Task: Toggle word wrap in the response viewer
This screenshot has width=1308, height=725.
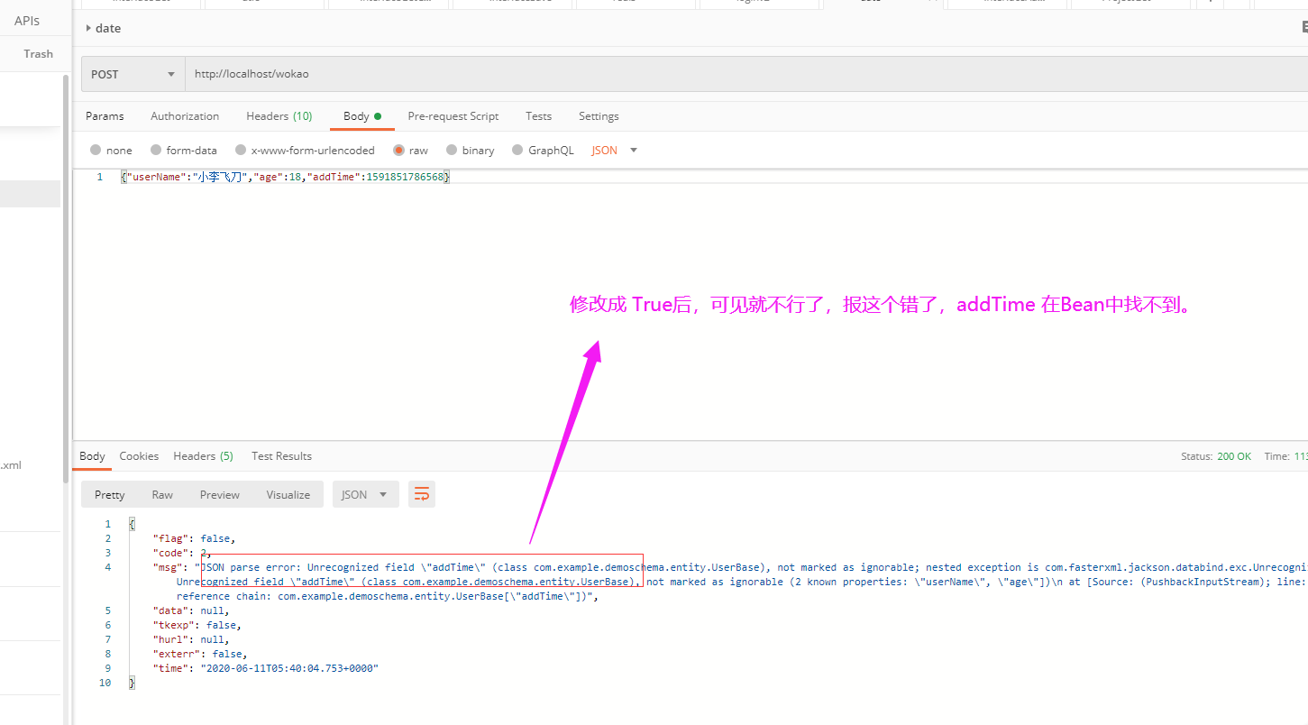Action: tap(421, 493)
